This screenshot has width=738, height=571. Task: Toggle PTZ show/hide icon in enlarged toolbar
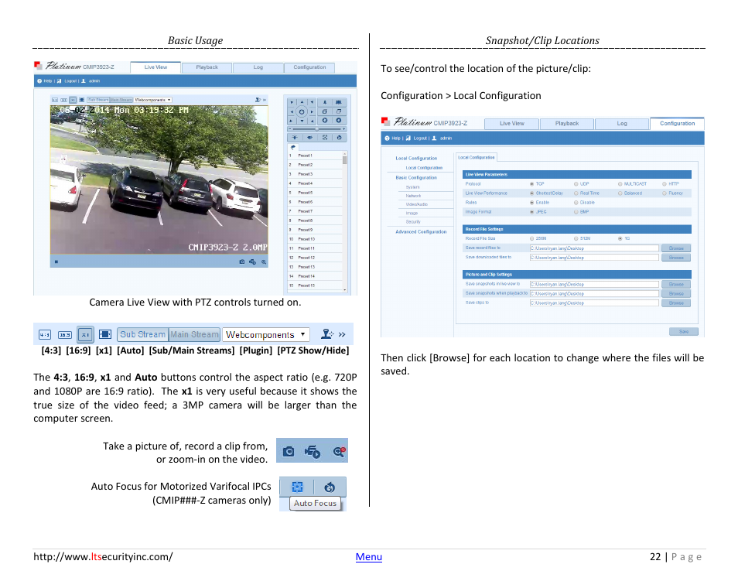(x=326, y=333)
